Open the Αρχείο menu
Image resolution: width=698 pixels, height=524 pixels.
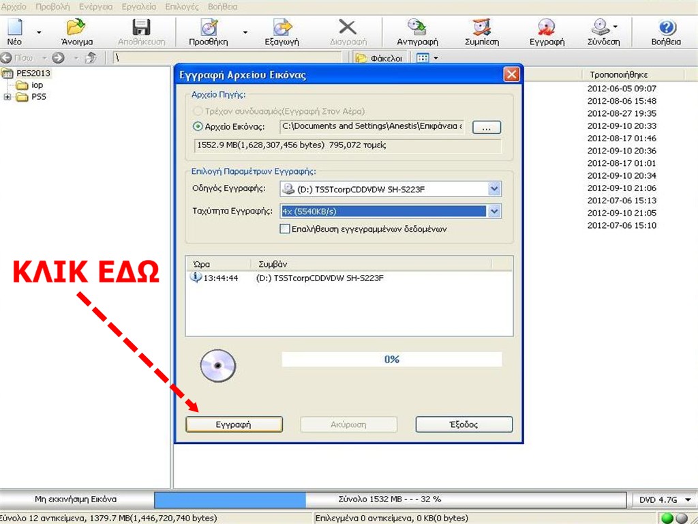(14, 6)
